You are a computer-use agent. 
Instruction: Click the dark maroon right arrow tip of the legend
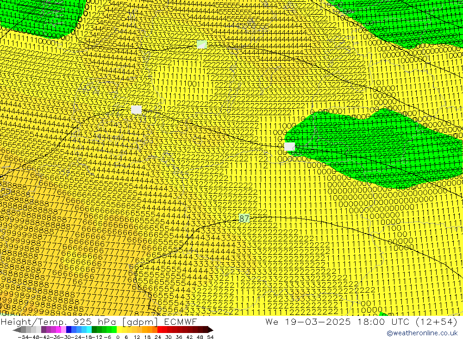tap(211, 330)
